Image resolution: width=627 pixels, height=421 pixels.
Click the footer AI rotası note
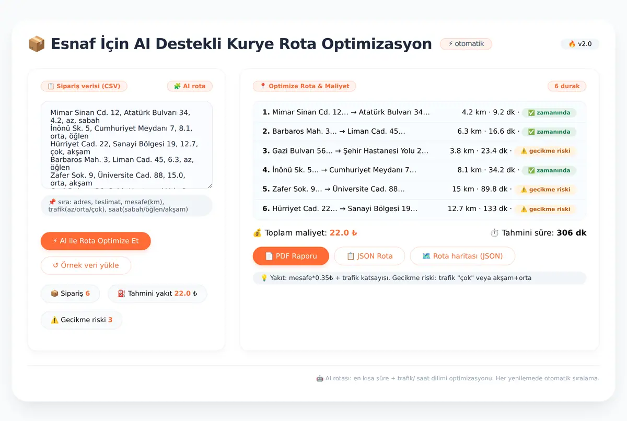pos(458,378)
